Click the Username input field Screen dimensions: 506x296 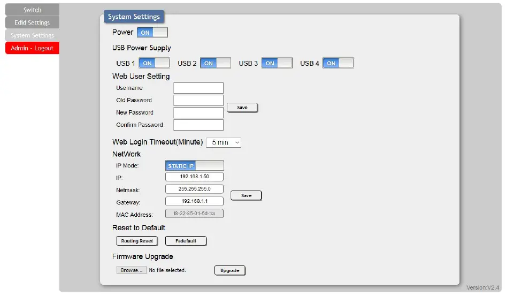point(198,88)
